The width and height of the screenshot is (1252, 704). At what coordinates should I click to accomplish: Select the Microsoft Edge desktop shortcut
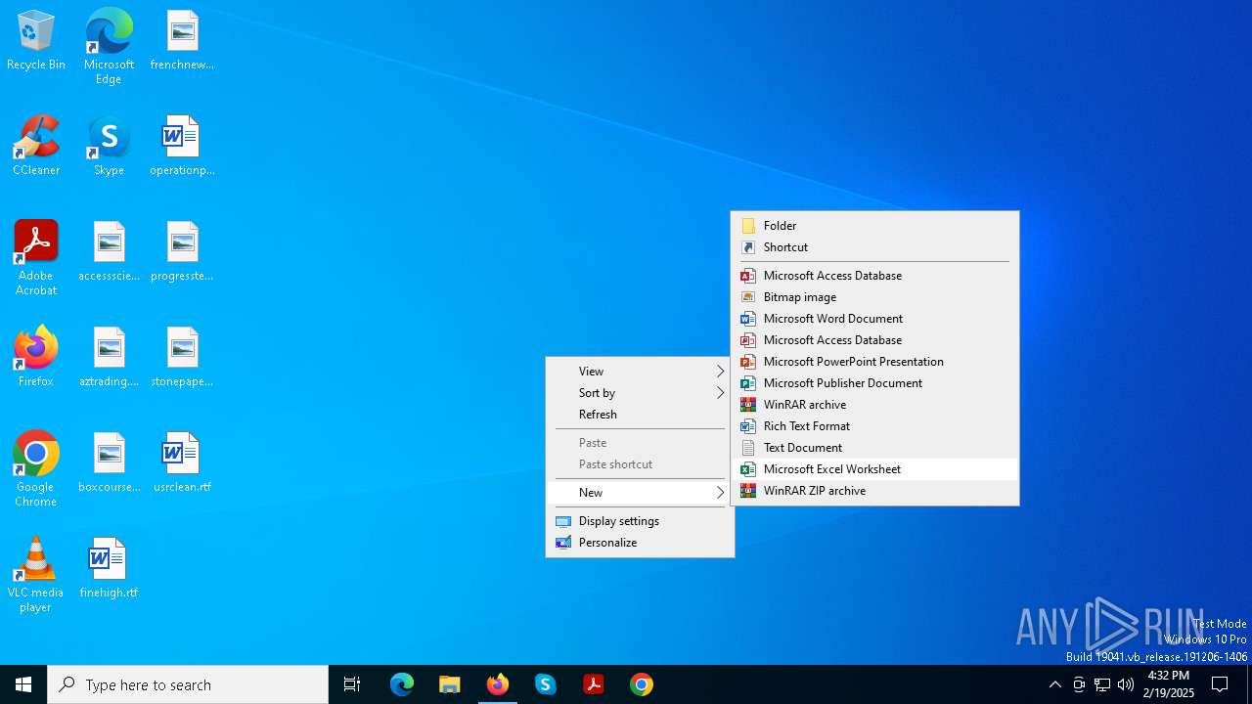[109, 47]
